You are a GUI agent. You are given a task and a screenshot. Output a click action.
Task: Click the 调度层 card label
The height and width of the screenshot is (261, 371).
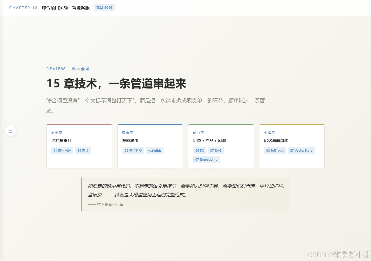coord(128,133)
